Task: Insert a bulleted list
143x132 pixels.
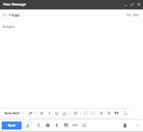Action: pyautogui.click(x=94, y=113)
